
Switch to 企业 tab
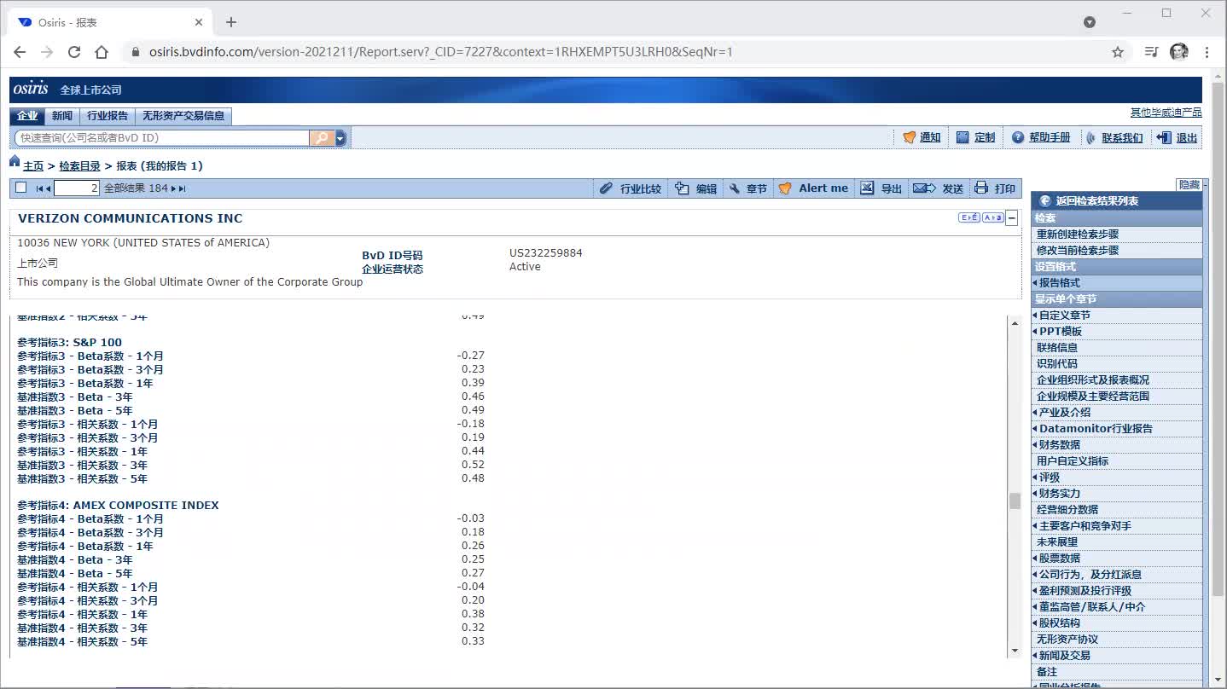28,116
